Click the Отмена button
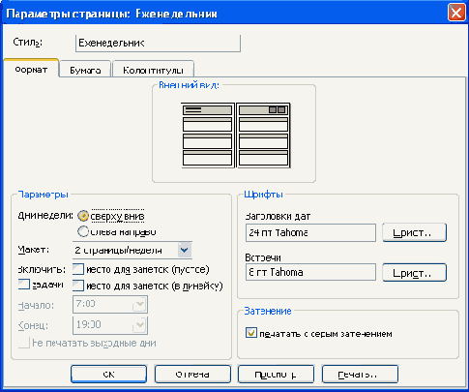 coord(192,374)
